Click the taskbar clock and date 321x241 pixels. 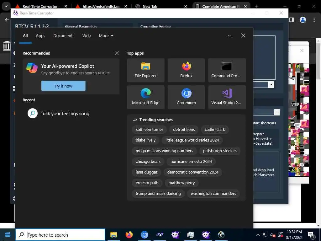[294, 235]
